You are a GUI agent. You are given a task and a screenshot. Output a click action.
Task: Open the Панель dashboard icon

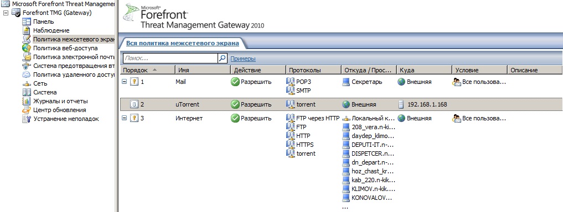(x=27, y=22)
